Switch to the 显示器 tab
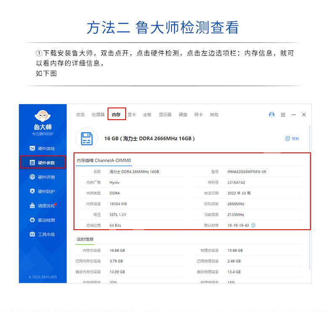Image resolution: width=332 pixels, height=312 pixels. coord(165,115)
